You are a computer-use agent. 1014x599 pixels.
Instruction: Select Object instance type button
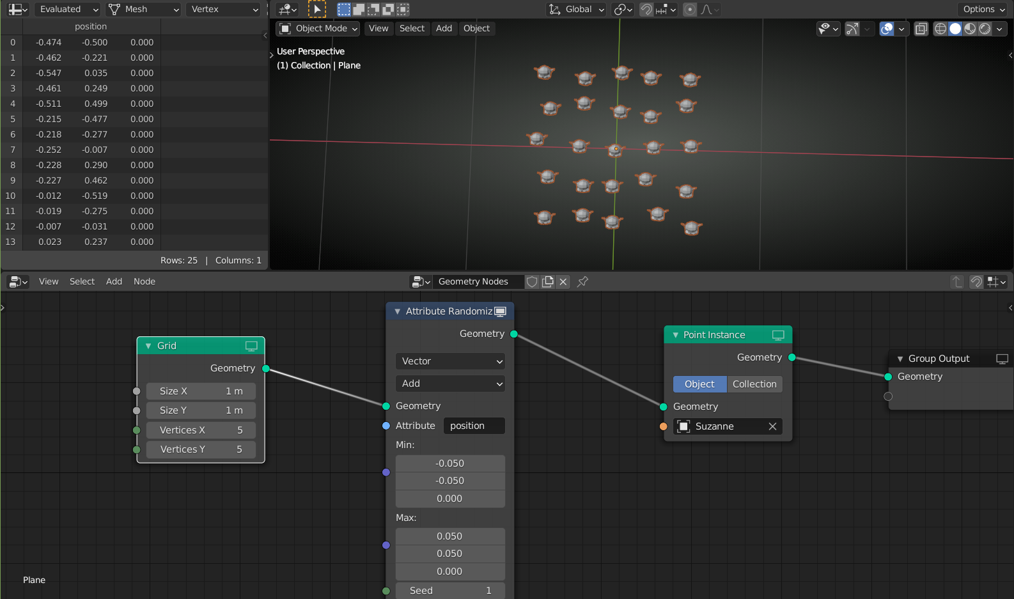pos(700,384)
